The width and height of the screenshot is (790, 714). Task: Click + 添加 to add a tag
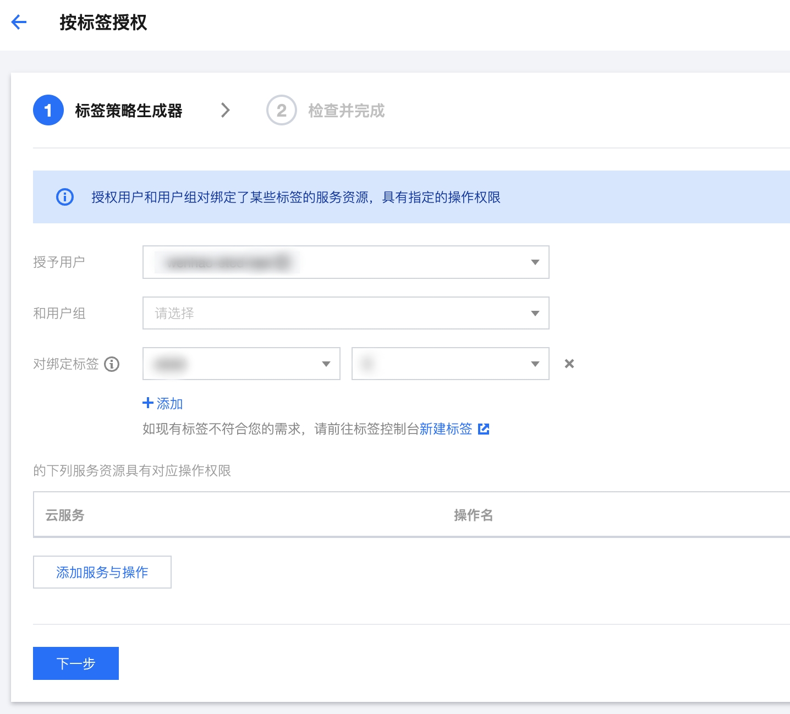[x=163, y=403]
